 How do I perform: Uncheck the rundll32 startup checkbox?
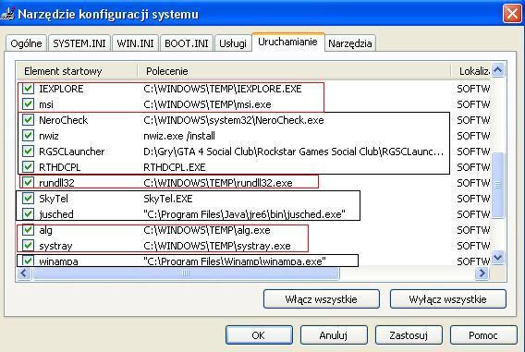[x=28, y=183]
